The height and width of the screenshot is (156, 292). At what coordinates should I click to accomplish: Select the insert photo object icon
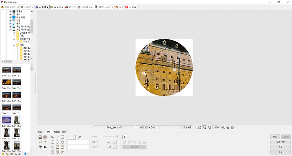coord(40,137)
